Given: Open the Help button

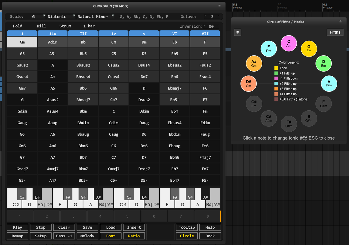Looking at the screenshot, I should tap(210, 227).
